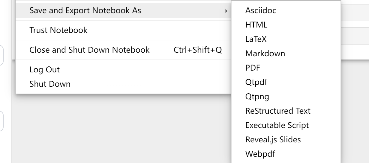Choose the Qtpdf export option
Viewport: 369px width, 163px height.
tap(256, 82)
